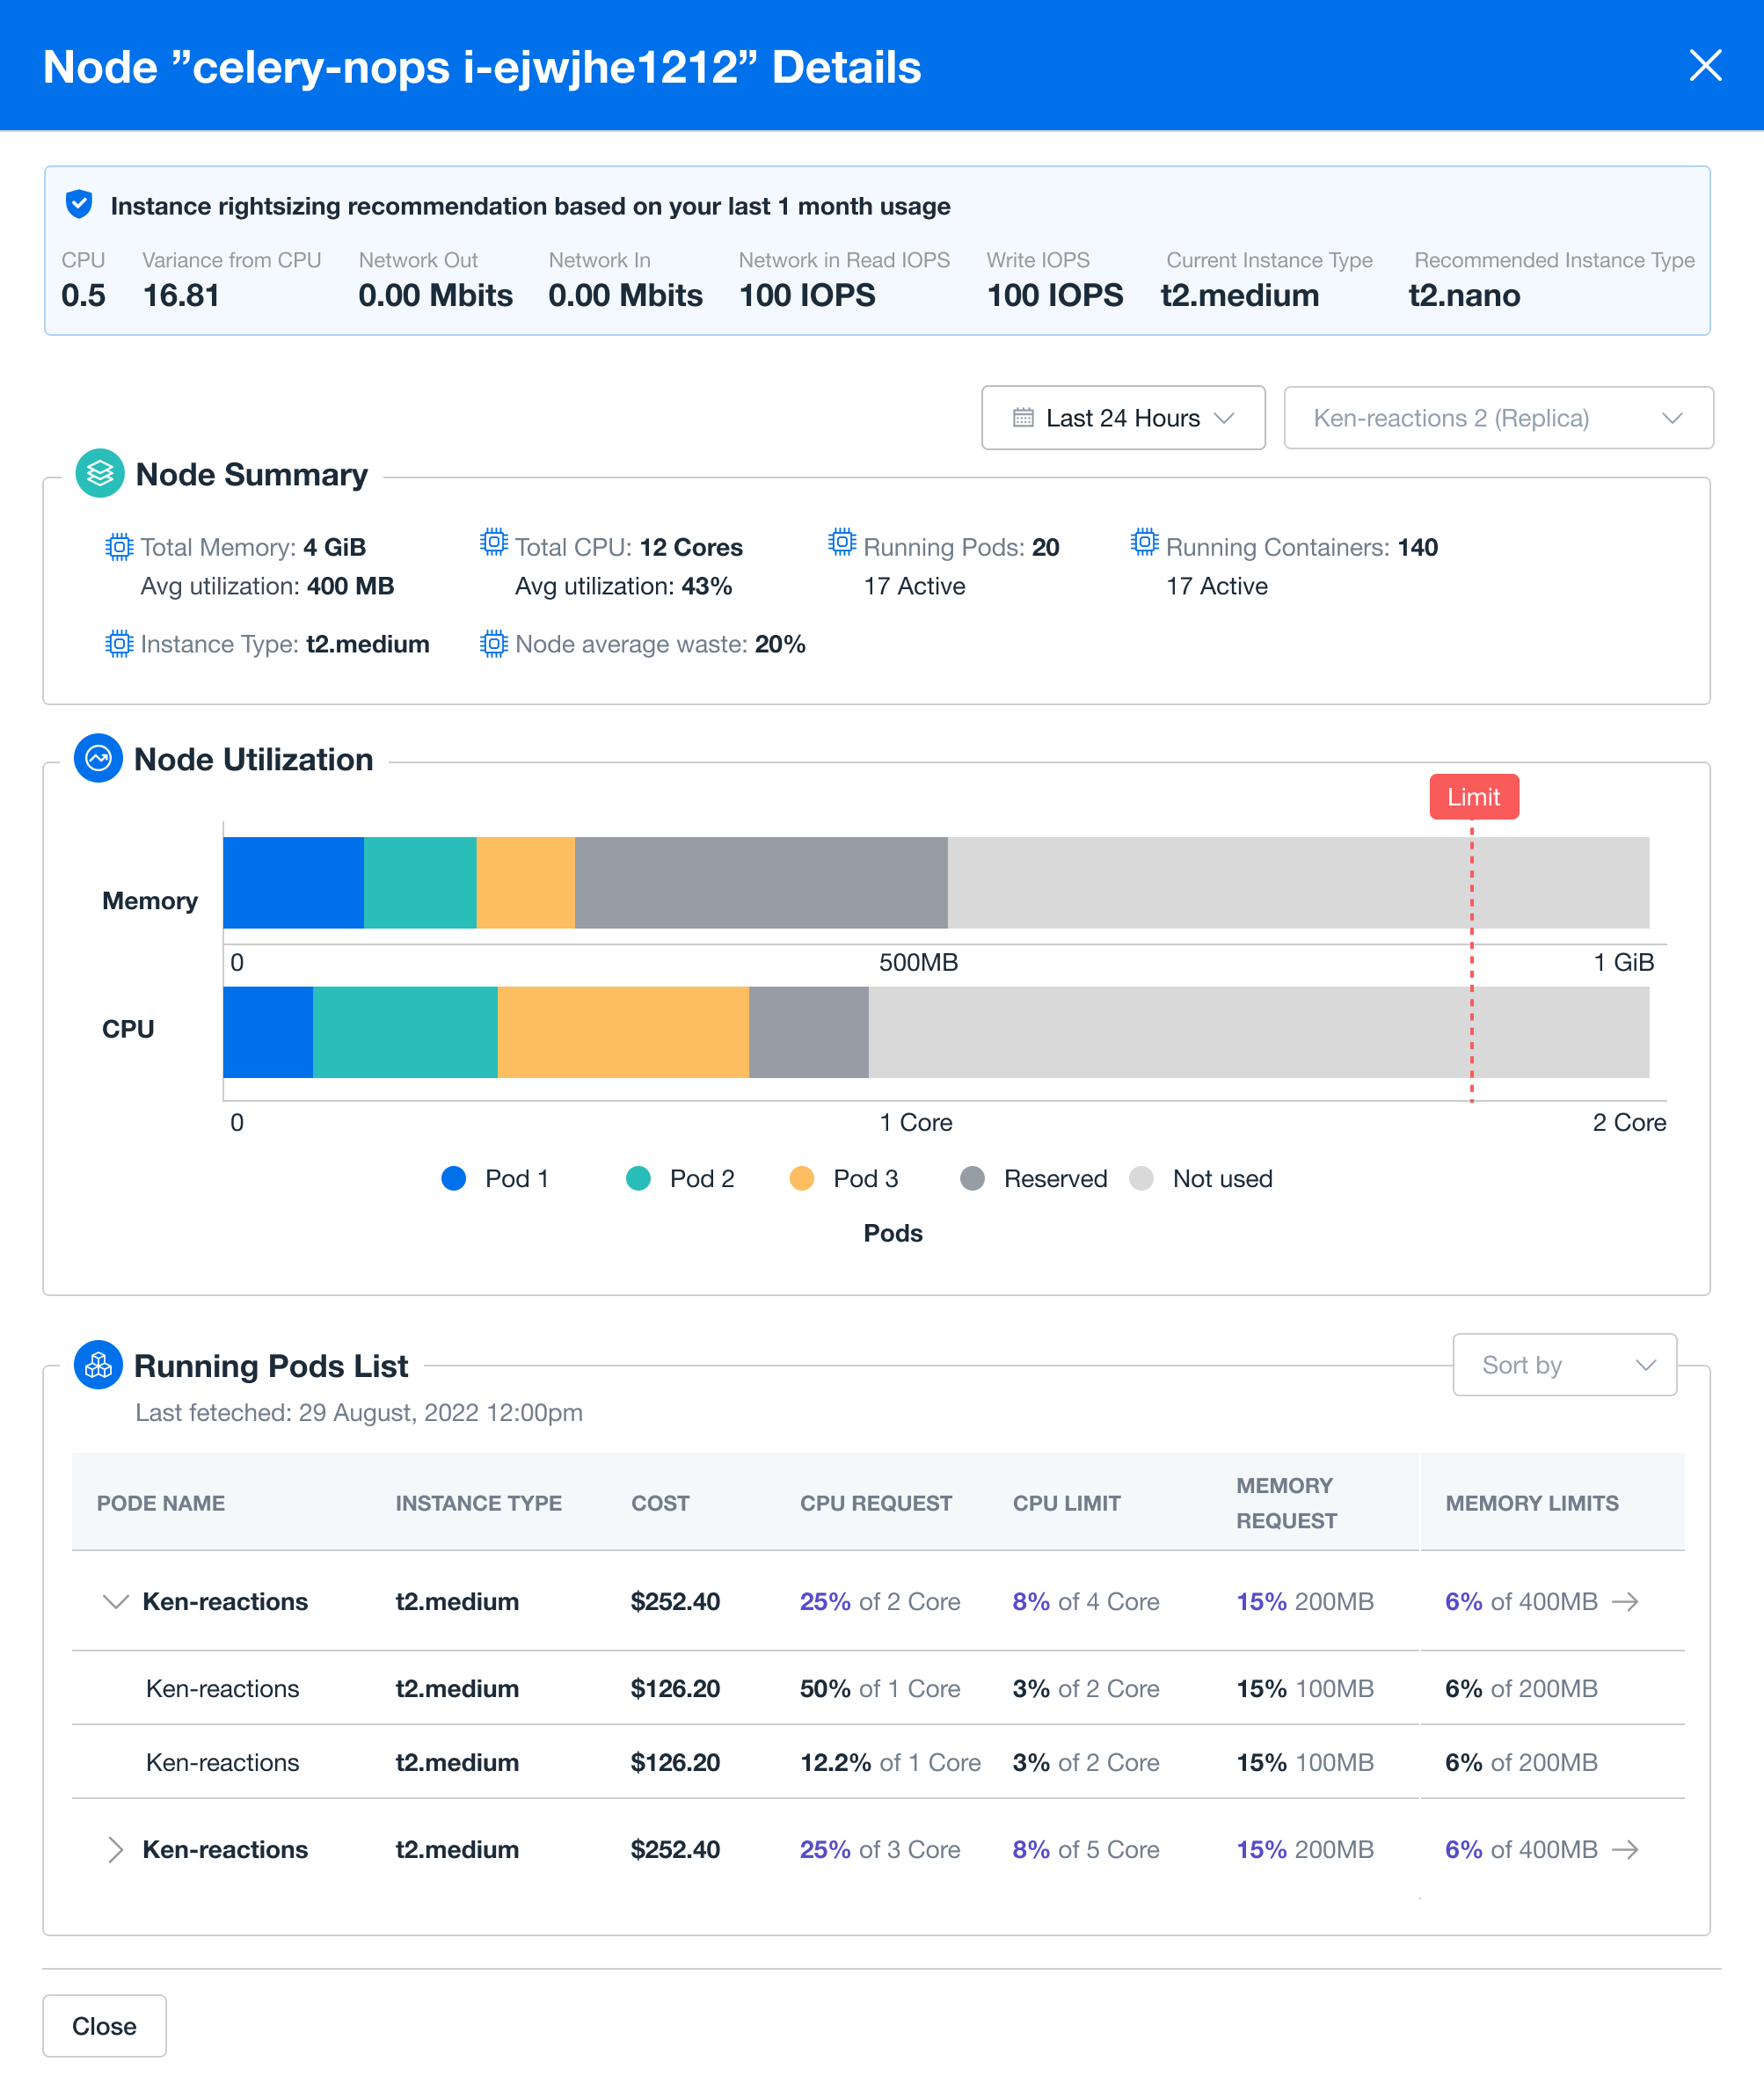Expand the last Ken-reactions pod row
The image size is (1764, 2084).
point(116,1850)
